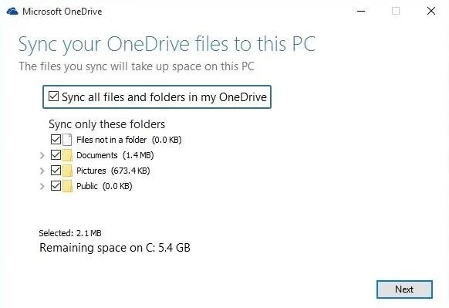Minimize the Microsoft OneDrive window
This screenshot has width=449, height=308.
point(361,11)
